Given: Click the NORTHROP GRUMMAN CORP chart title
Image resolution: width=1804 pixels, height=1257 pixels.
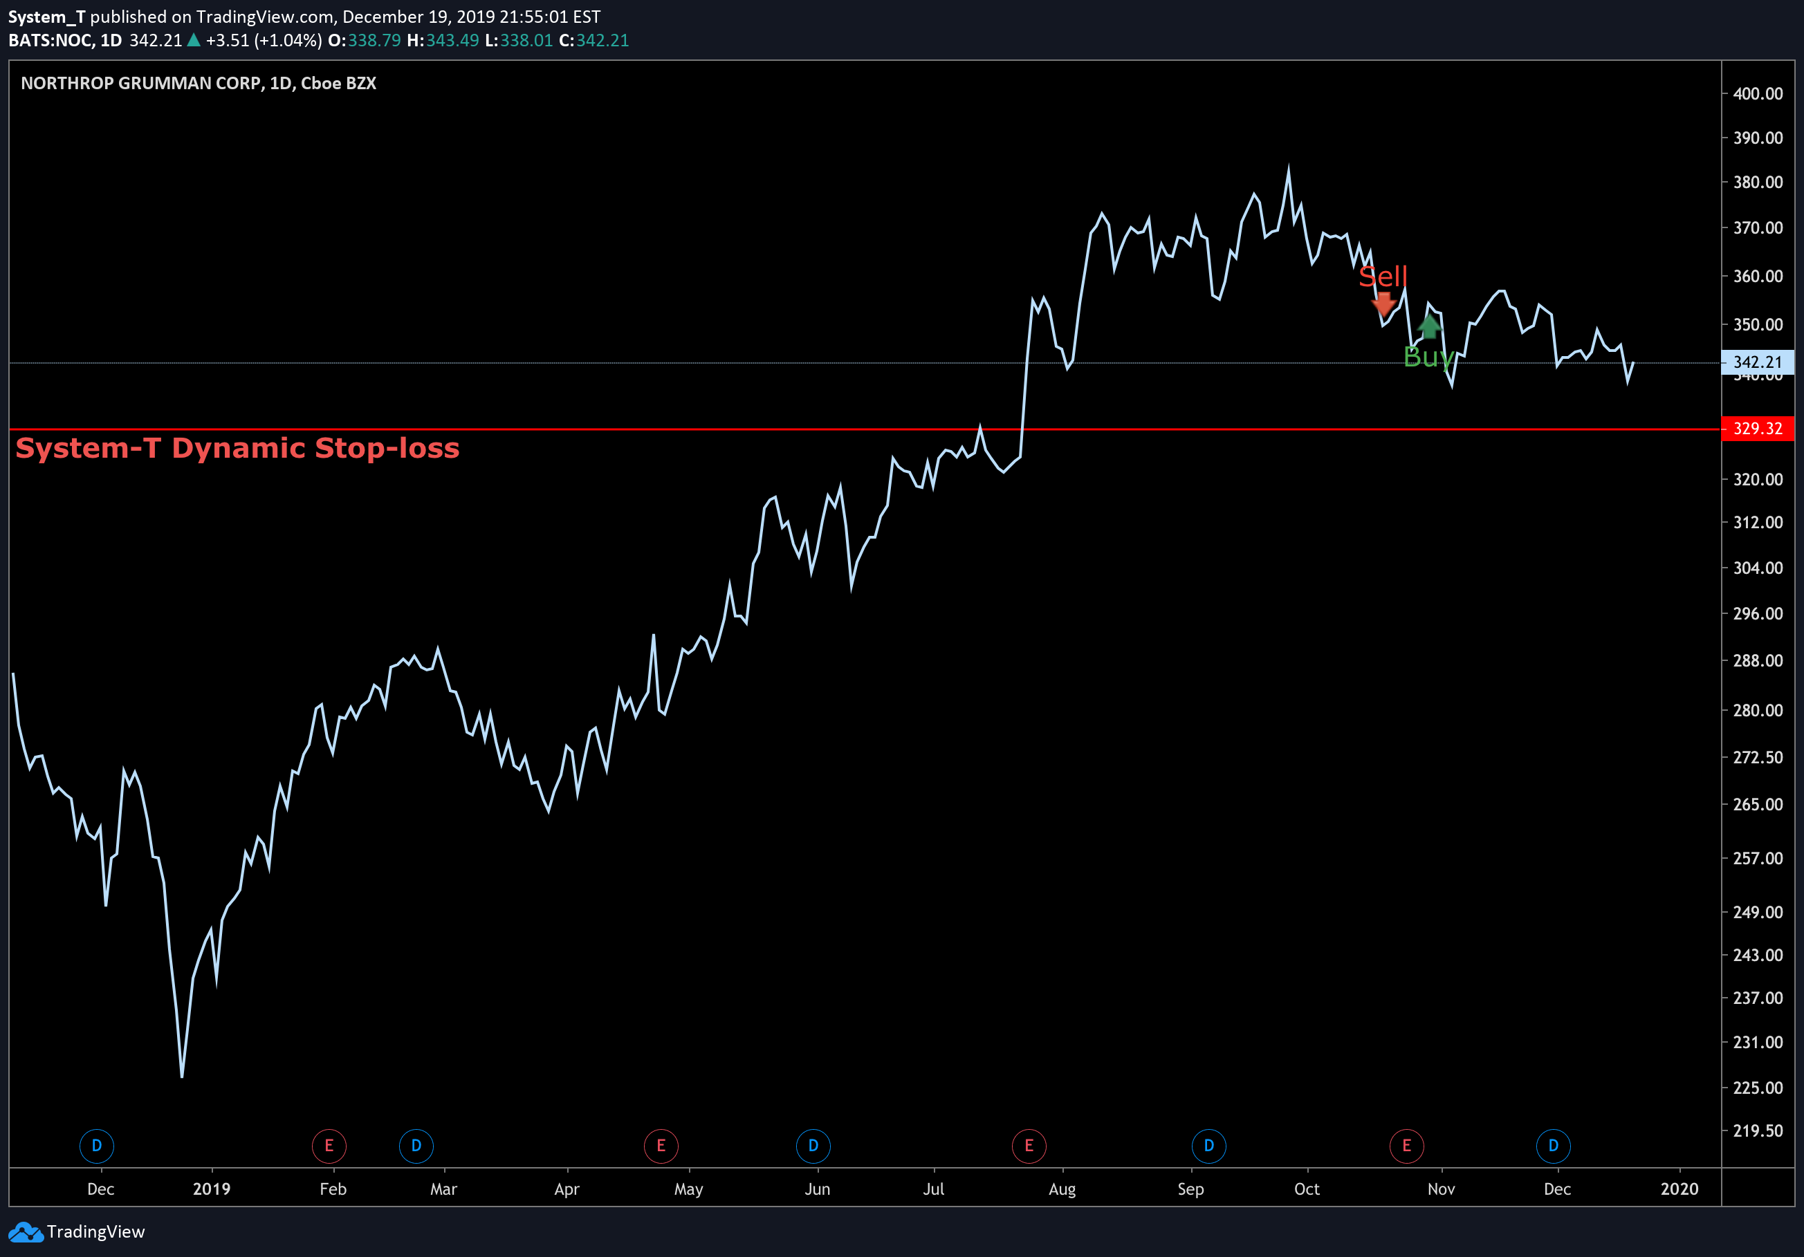Looking at the screenshot, I should click(x=199, y=83).
